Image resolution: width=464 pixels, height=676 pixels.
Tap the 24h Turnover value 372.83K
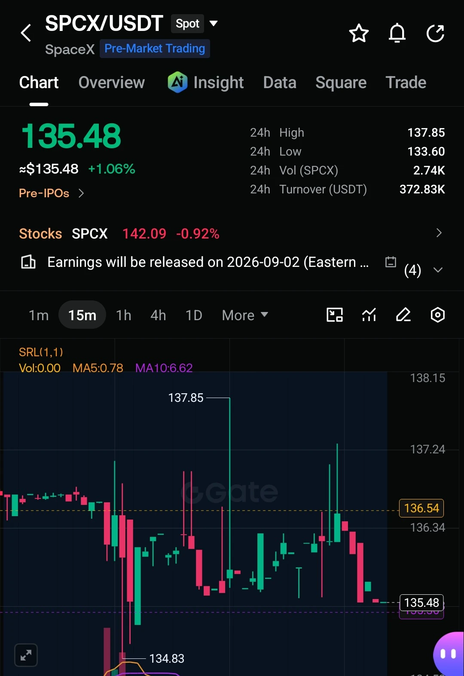point(422,189)
